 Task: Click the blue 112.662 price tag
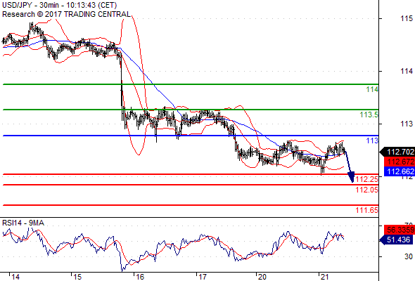click(400, 171)
